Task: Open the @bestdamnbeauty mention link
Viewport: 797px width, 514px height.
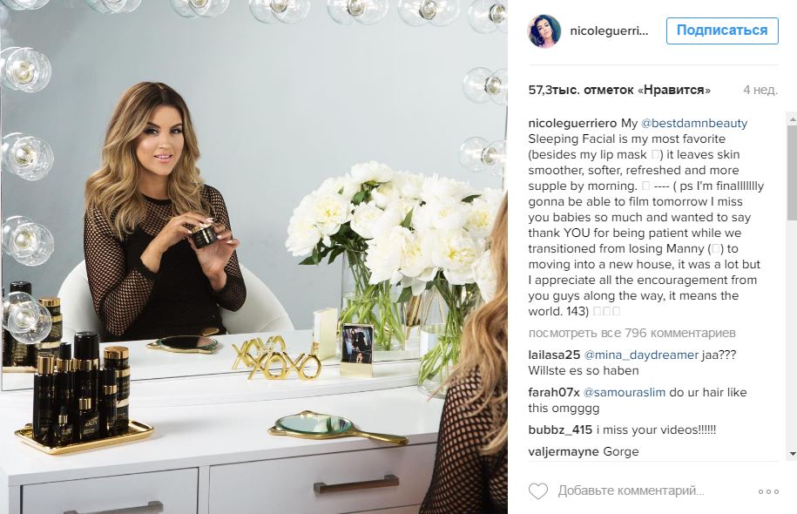Action: tap(694, 123)
